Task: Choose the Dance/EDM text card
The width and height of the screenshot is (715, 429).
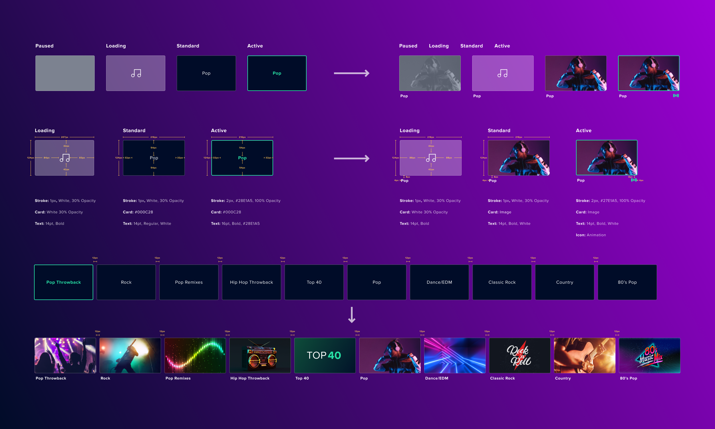Action: coord(439,282)
